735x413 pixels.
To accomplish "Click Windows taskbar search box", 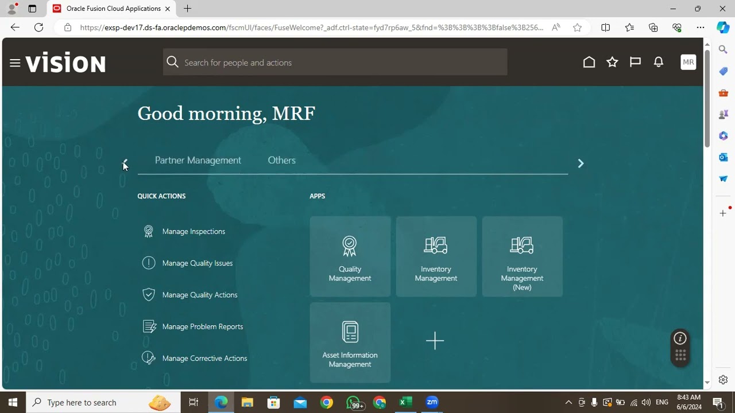I will coord(103,403).
